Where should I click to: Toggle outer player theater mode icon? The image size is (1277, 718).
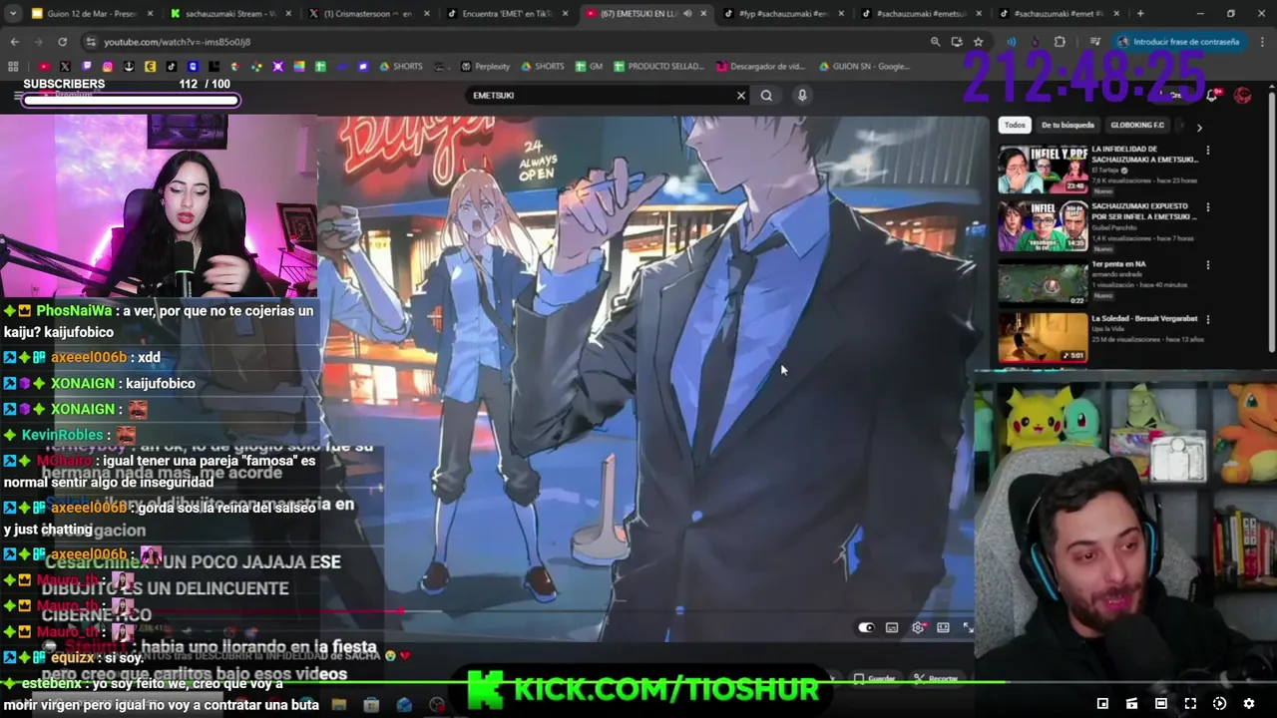click(x=1160, y=704)
